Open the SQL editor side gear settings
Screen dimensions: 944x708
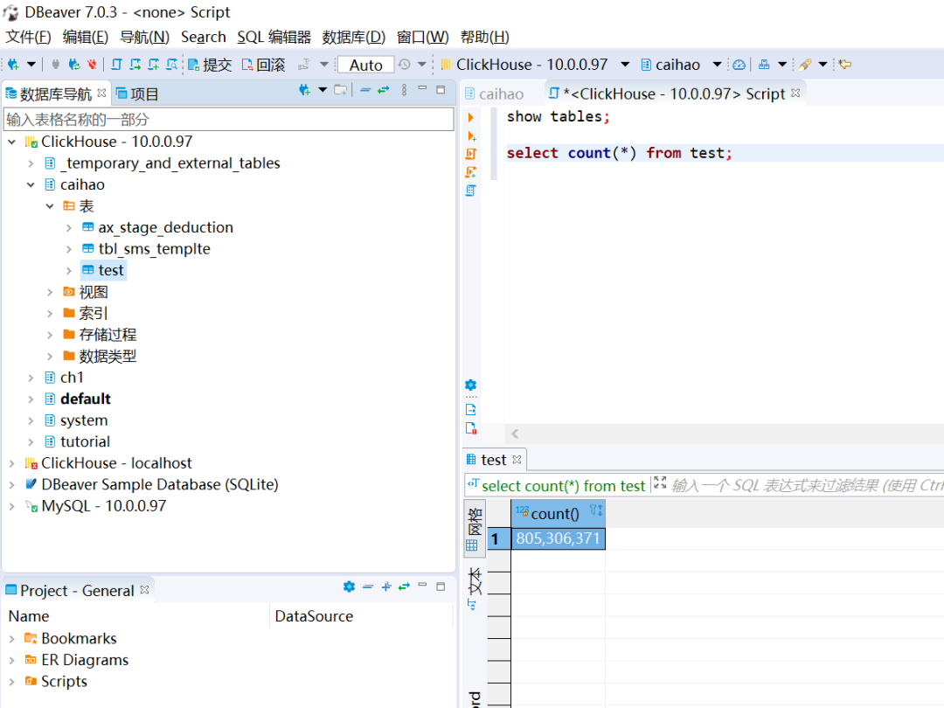point(471,385)
